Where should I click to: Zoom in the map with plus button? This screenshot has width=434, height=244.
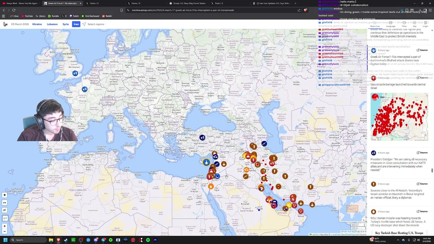(5, 226)
